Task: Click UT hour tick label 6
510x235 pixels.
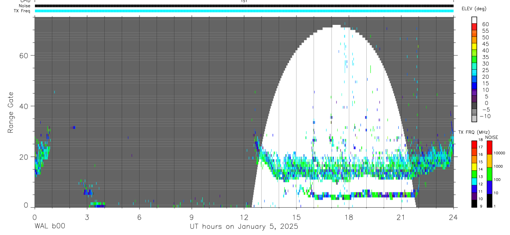Action: pyautogui.click(x=139, y=216)
